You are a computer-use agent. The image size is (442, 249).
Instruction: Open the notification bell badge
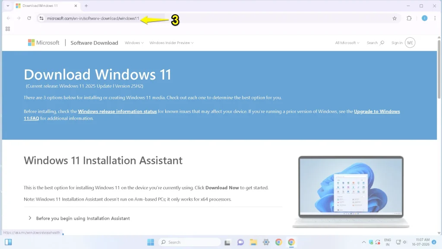(x=434, y=242)
